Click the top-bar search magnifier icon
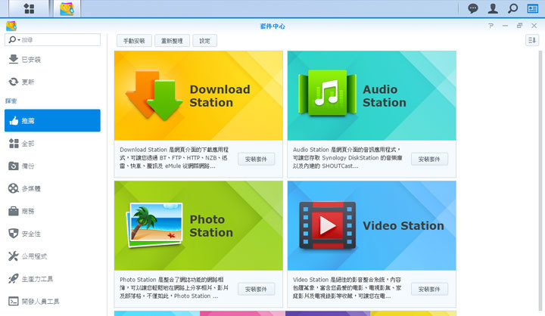The height and width of the screenshot is (316, 545). [512, 9]
